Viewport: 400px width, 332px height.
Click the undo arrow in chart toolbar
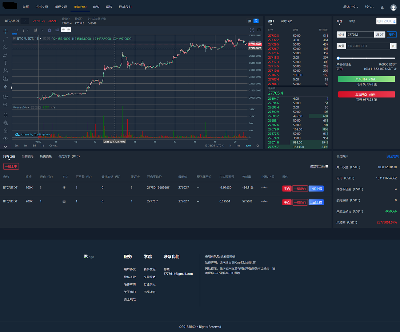(x=64, y=30)
